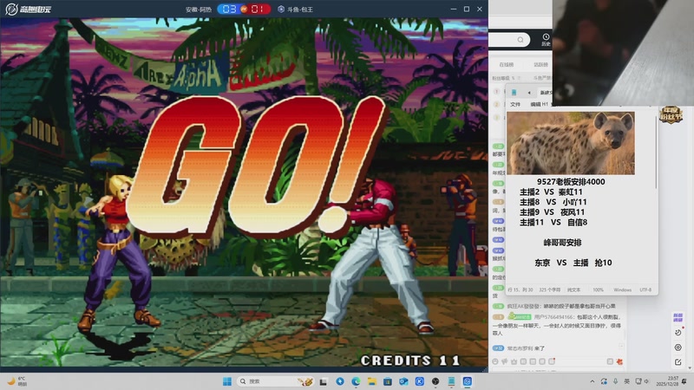Click the weather widget at taskbar left
Screen dimensions: 694x390
click(x=16, y=381)
